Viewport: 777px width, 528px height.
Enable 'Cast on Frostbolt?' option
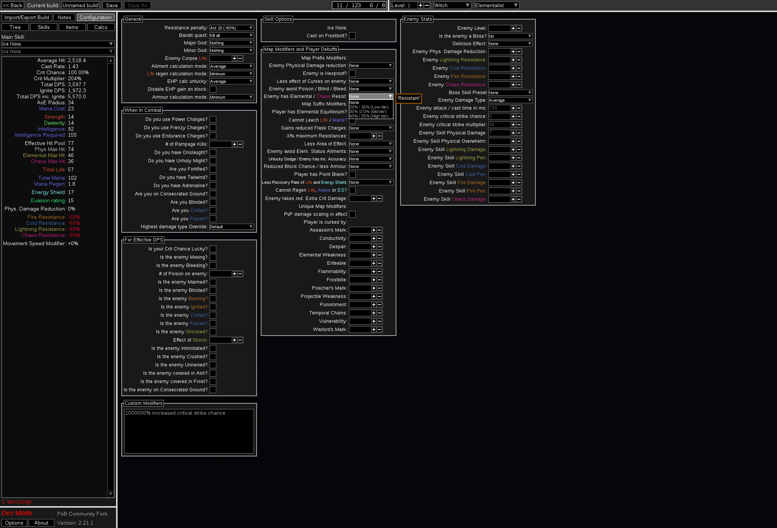(352, 36)
